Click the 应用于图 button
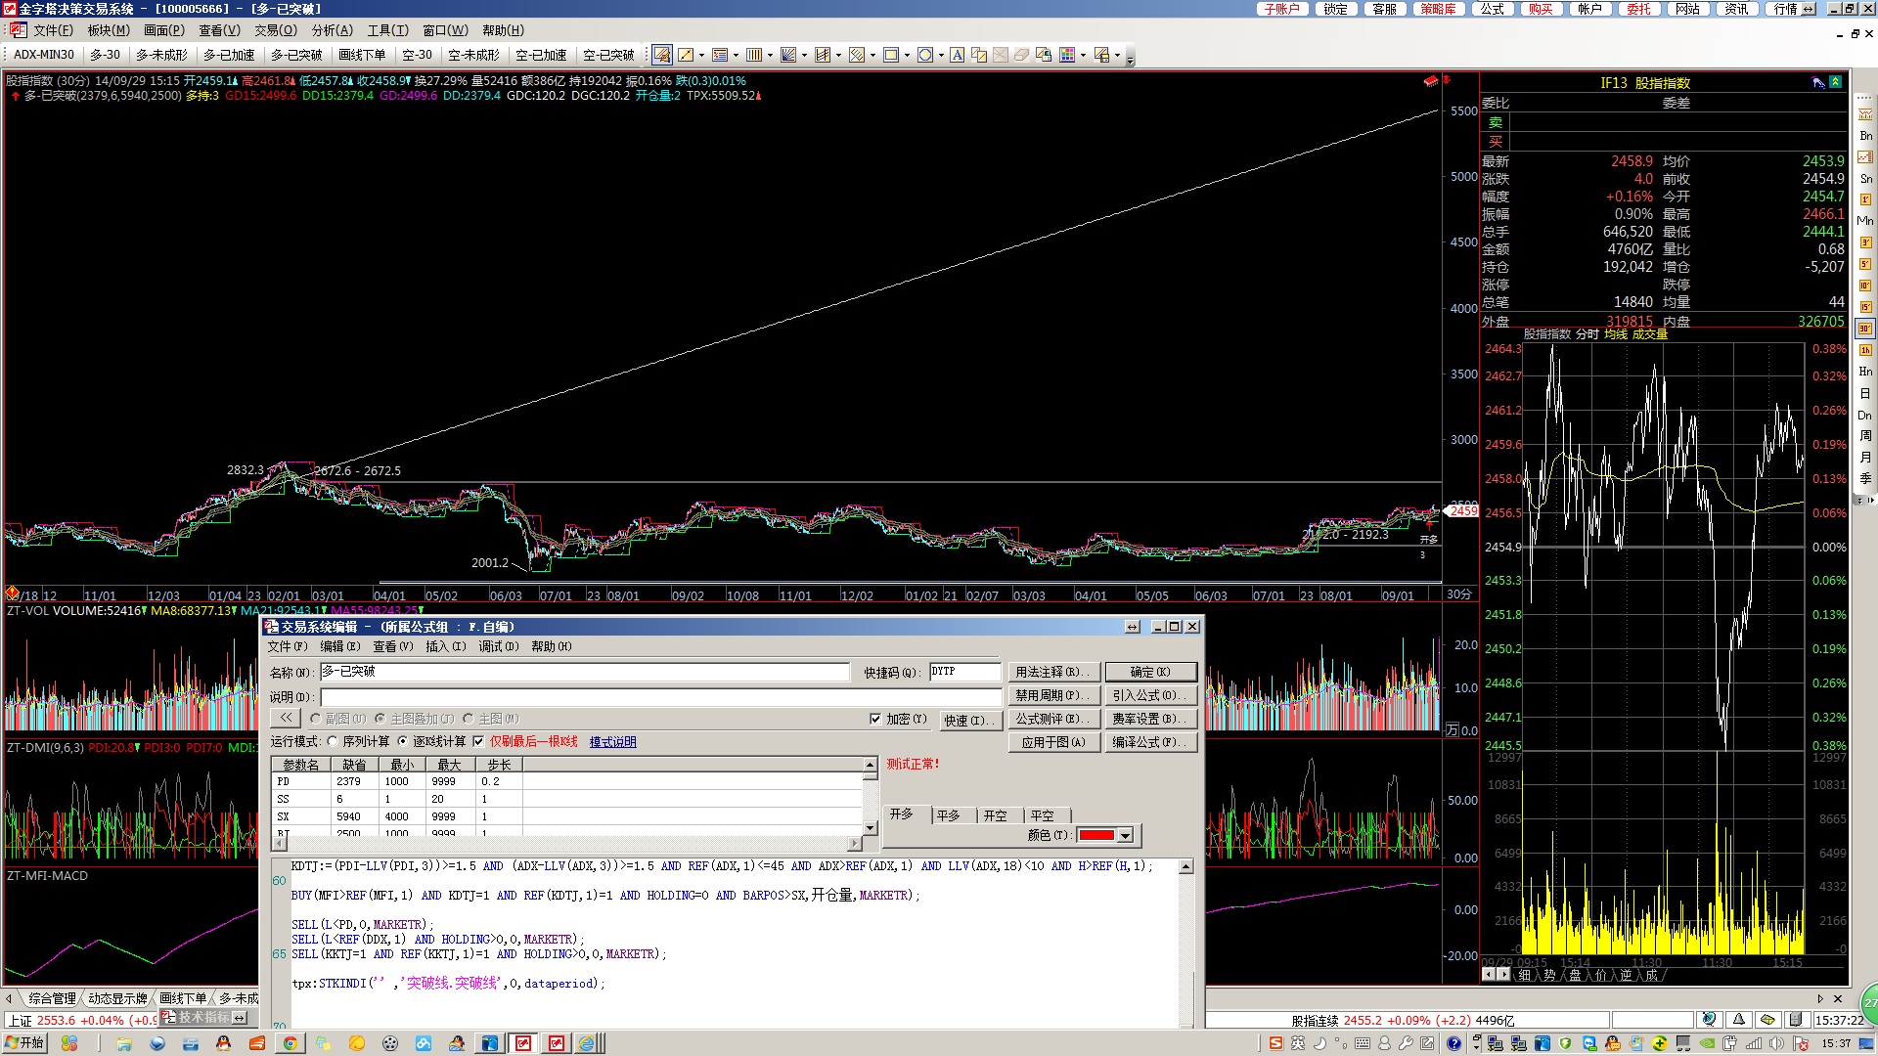This screenshot has height=1056, width=1878. click(1052, 742)
